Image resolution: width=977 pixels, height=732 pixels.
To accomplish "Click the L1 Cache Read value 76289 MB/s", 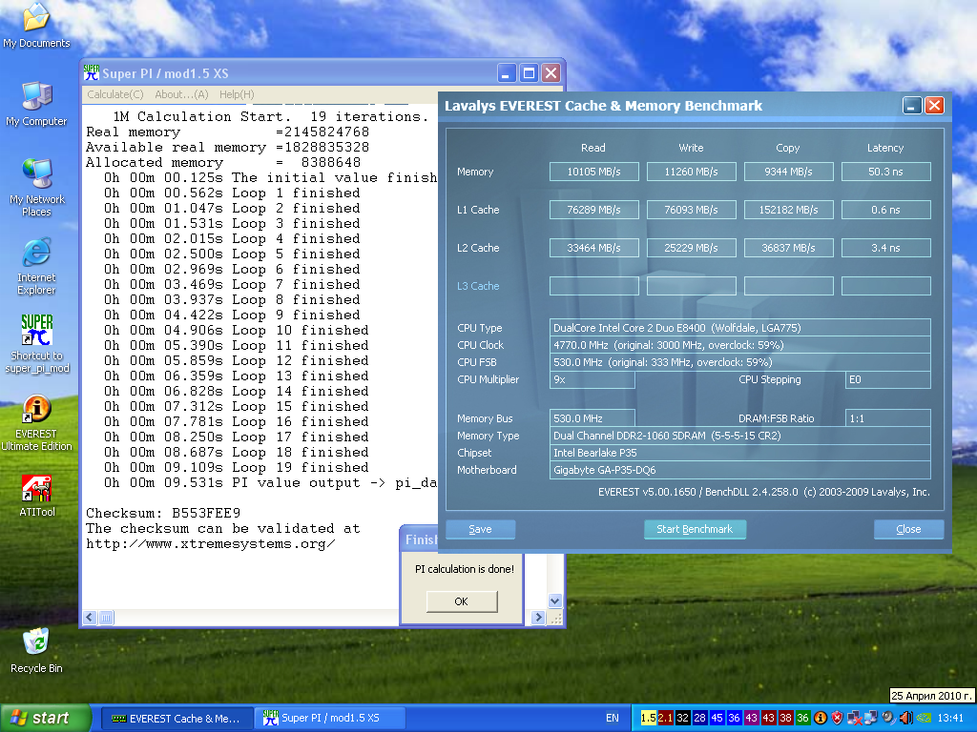I will click(x=593, y=210).
